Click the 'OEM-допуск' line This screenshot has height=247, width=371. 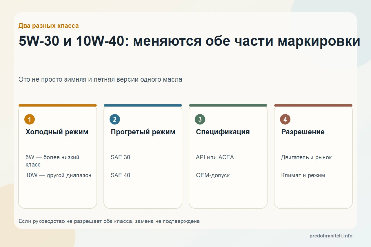coord(213,175)
